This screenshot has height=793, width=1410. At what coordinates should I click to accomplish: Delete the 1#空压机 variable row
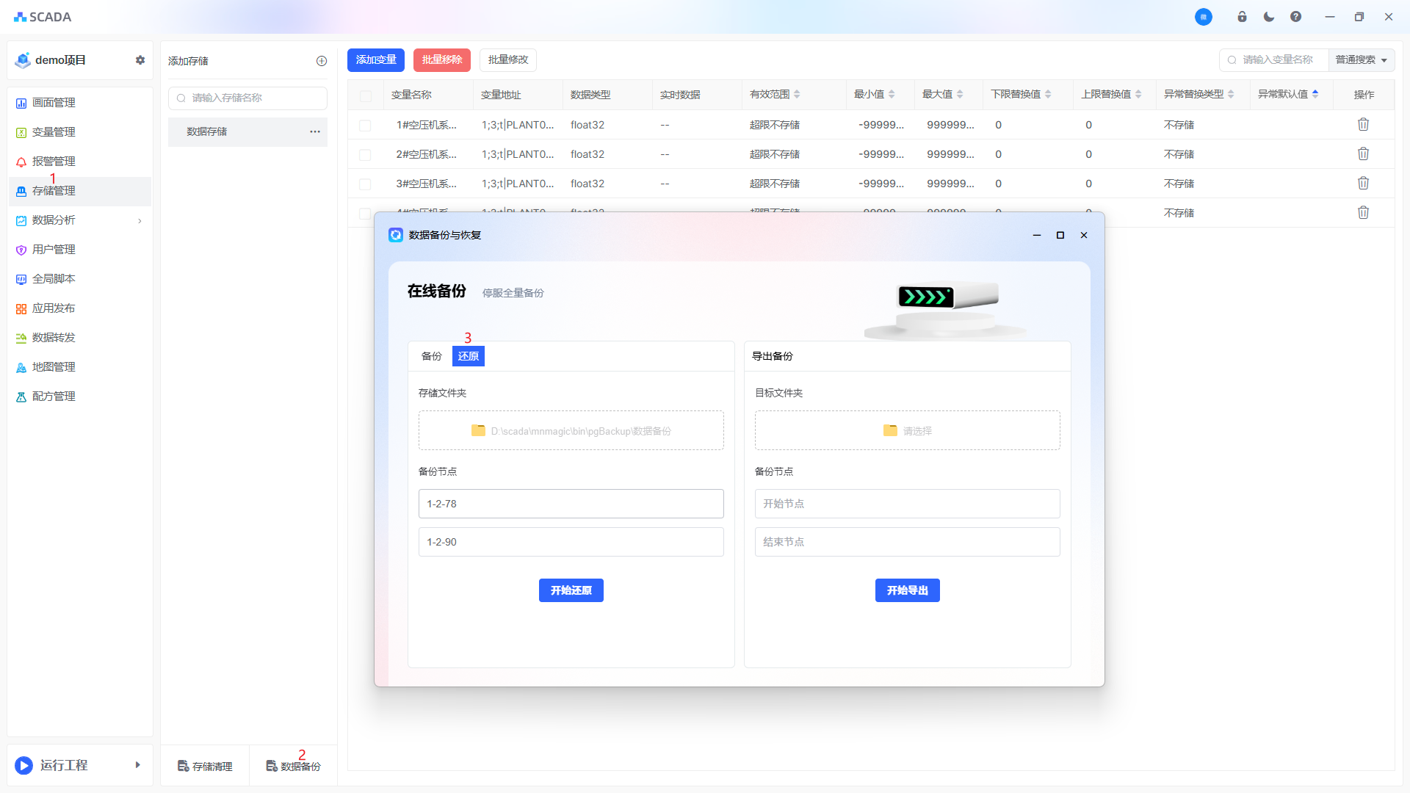click(1363, 125)
